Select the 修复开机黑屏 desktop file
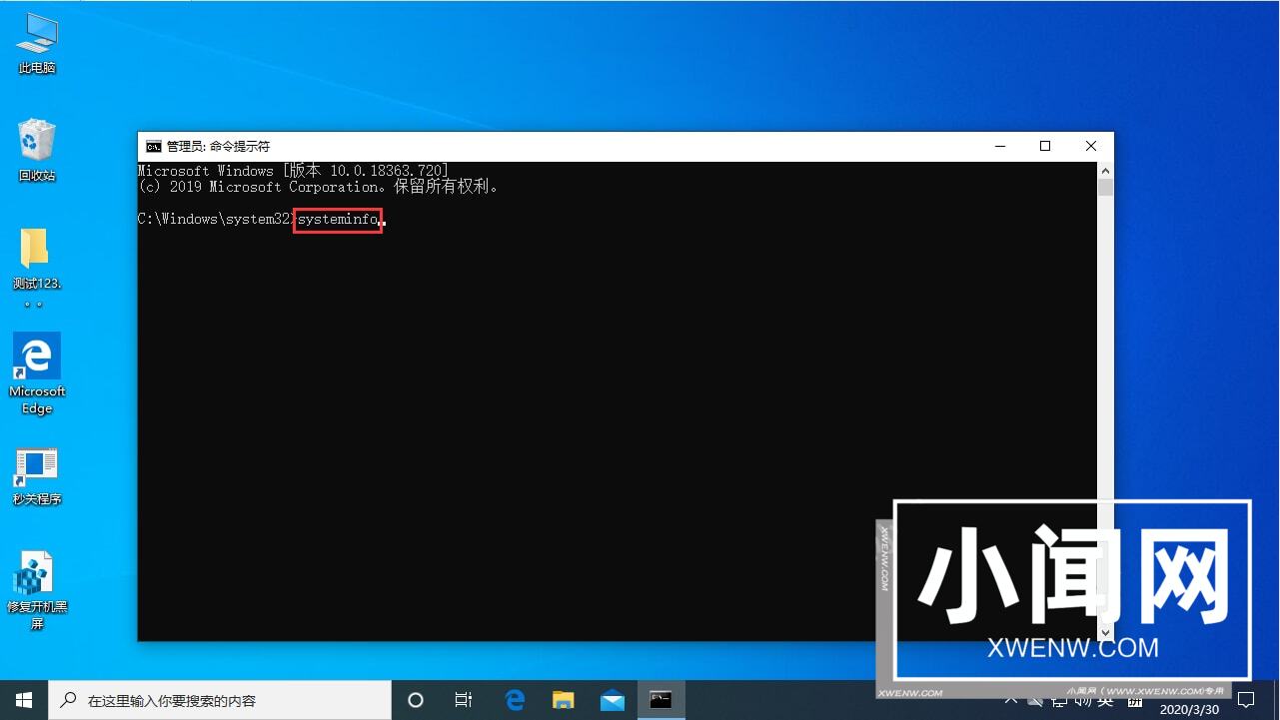The image size is (1280, 720). [x=37, y=591]
